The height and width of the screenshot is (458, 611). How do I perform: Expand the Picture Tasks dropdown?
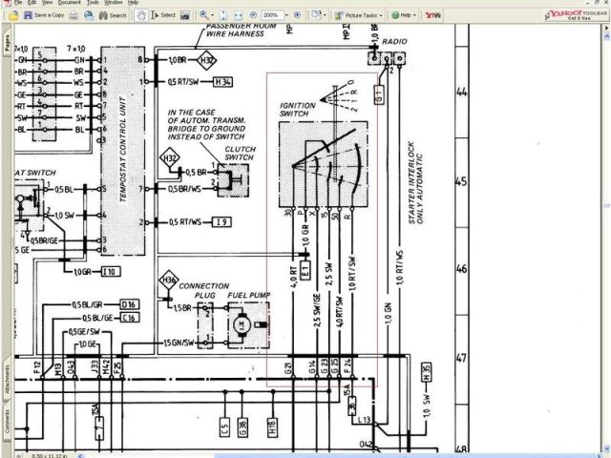pos(359,15)
